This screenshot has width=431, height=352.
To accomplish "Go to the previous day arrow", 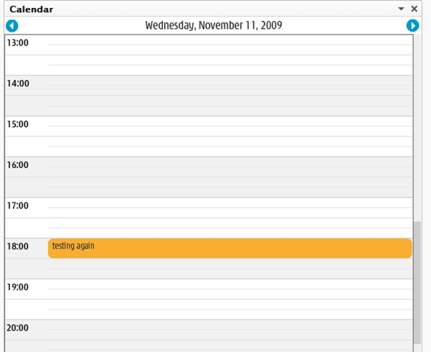I will tap(12, 26).
